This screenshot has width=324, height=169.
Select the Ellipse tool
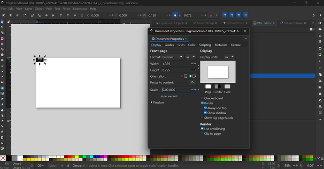click(2, 44)
